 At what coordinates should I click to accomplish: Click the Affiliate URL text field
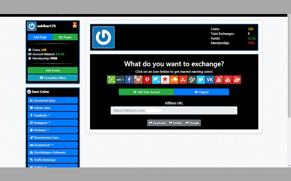[x=174, y=110]
